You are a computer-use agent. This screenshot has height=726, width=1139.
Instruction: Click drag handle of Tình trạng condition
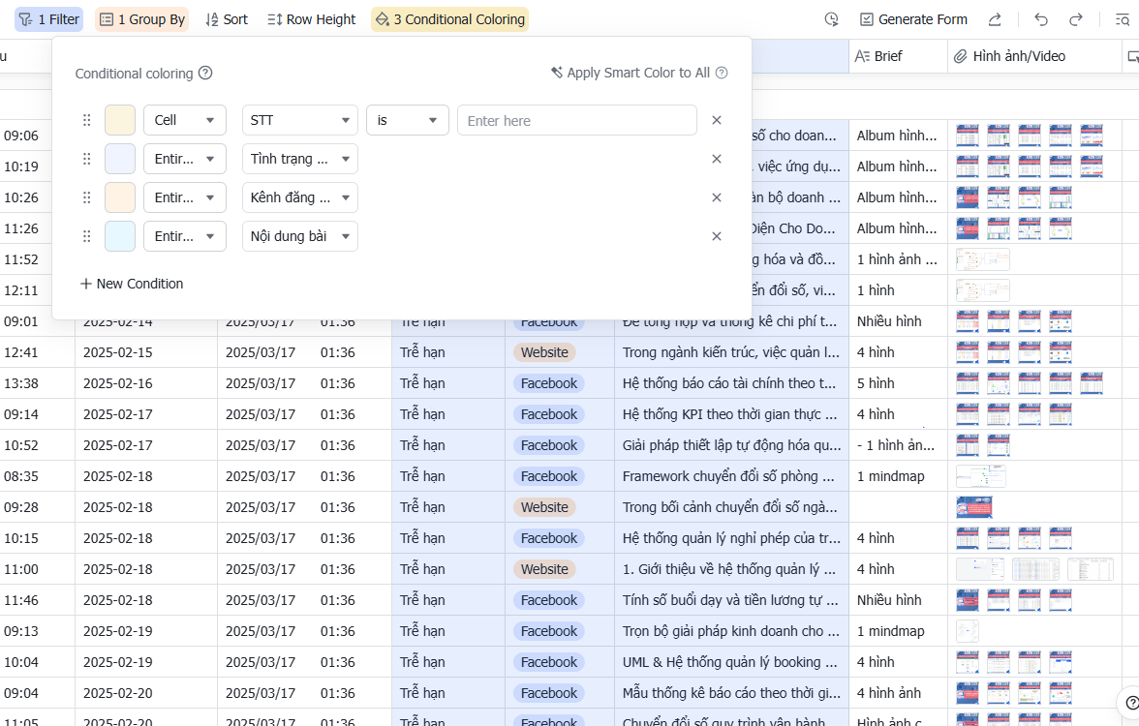pos(86,159)
